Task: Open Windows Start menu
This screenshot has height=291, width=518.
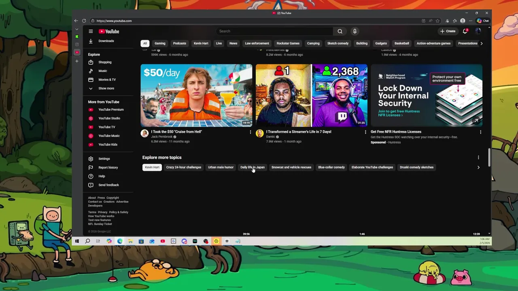Action: 77,241
